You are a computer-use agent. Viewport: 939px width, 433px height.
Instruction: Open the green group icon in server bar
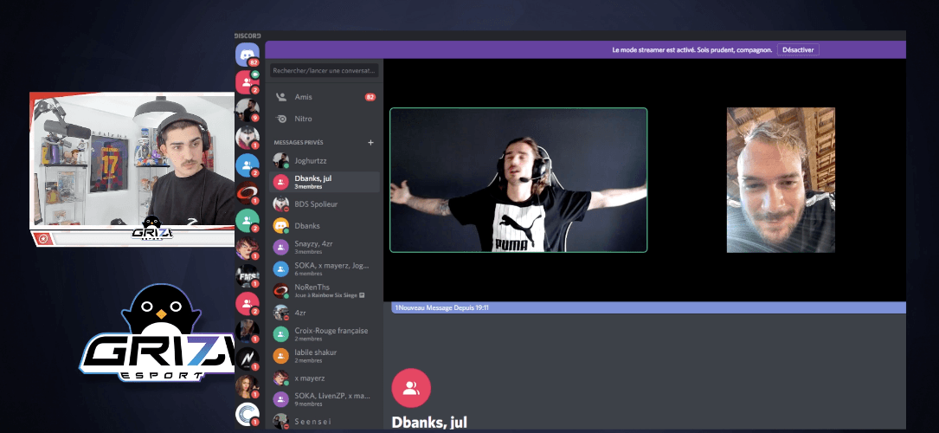[247, 221]
